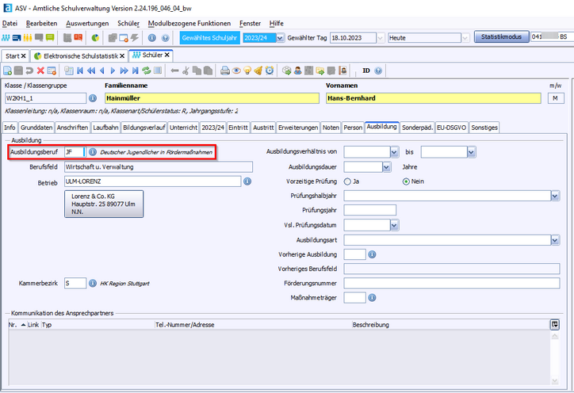
Task: Click the light bulb icon
Action: click(247, 71)
